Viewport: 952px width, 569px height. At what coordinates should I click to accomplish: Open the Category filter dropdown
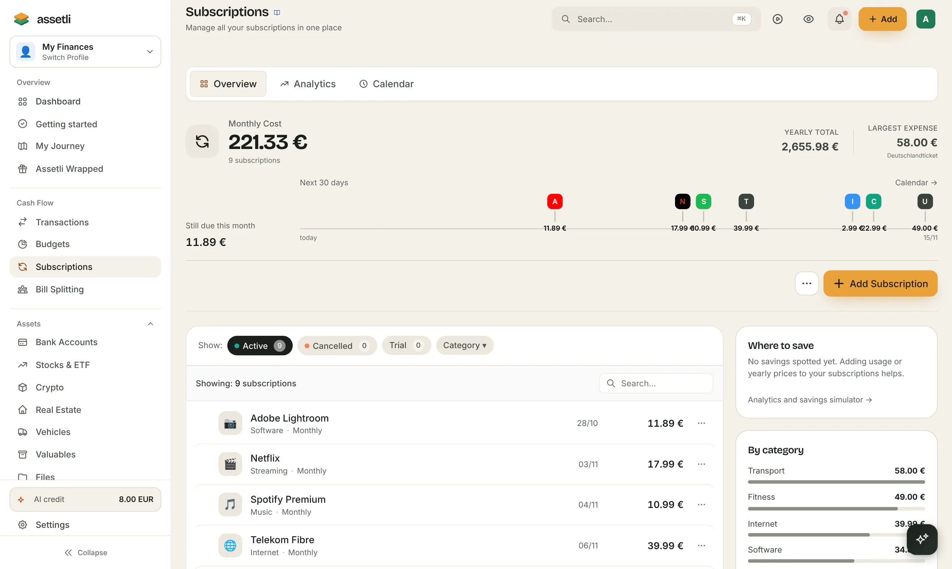click(464, 345)
